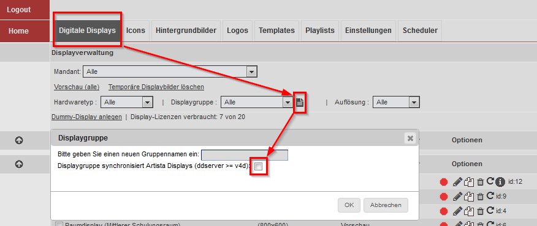Click red status indicator for id:12
Screen dimensions: 537x226
tap(444, 182)
